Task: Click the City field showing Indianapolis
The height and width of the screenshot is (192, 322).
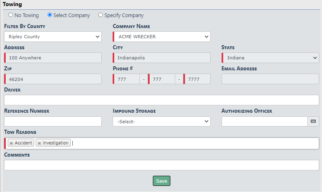Action: 161,58
